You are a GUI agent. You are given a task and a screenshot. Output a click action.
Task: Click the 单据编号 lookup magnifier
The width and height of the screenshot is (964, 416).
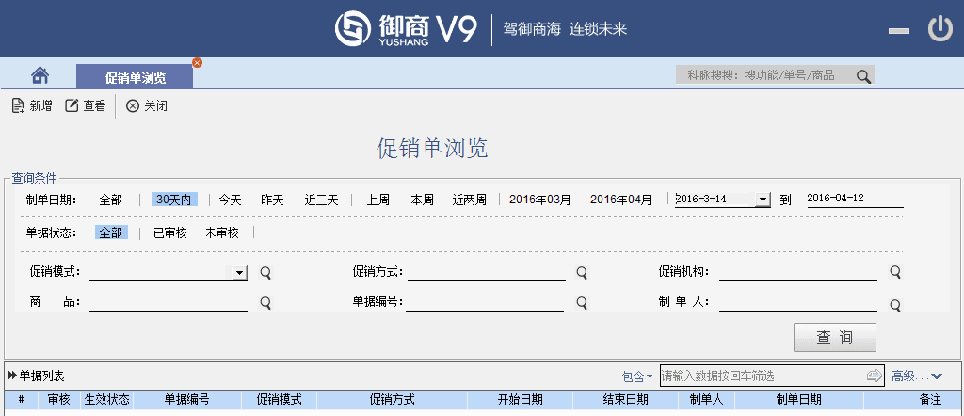pos(581,302)
